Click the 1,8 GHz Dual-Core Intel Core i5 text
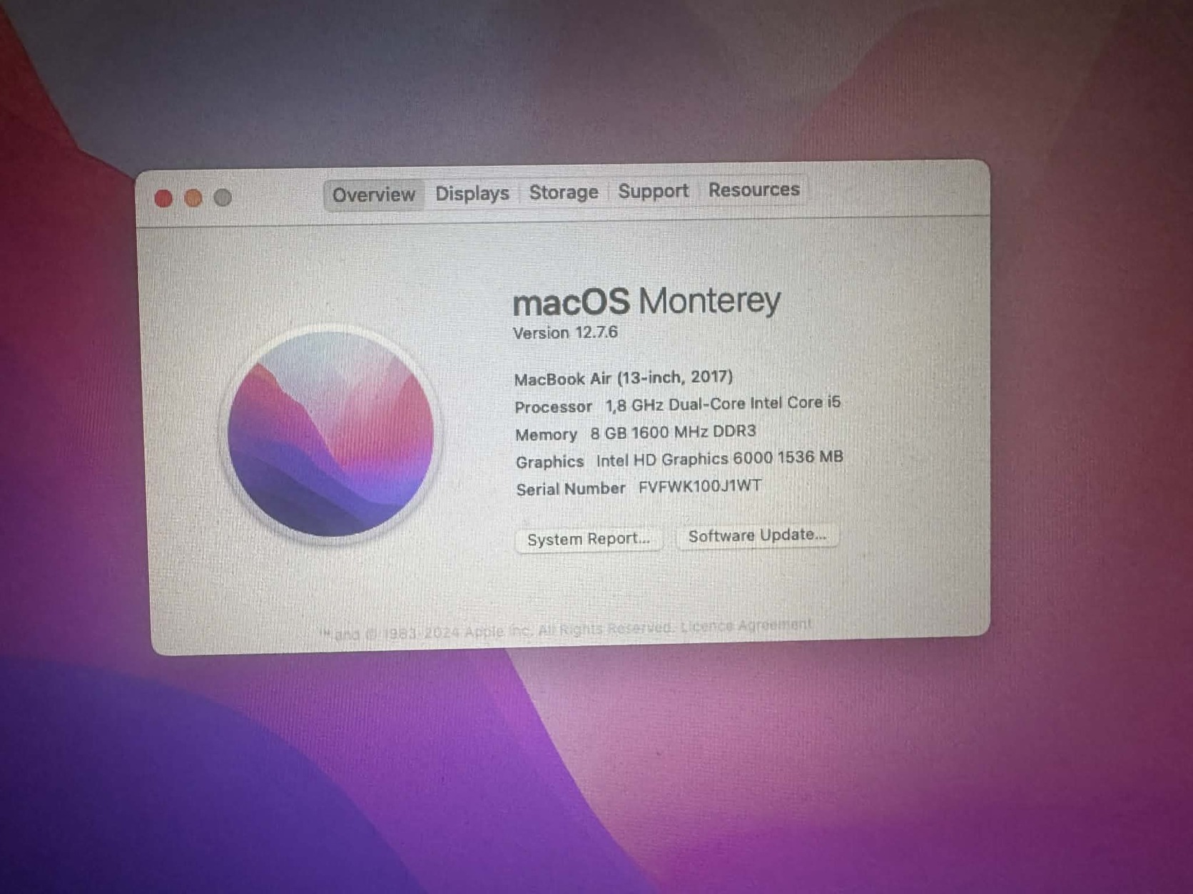This screenshot has width=1193, height=894. pyautogui.click(x=723, y=404)
